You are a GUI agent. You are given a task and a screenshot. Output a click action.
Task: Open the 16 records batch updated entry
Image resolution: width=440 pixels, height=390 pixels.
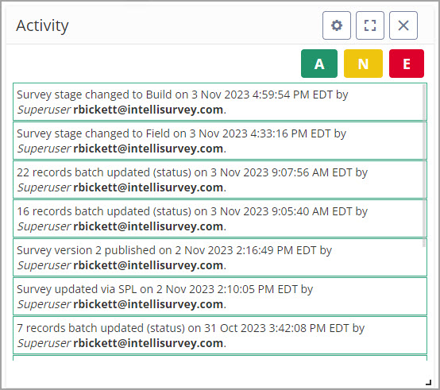(220, 218)
